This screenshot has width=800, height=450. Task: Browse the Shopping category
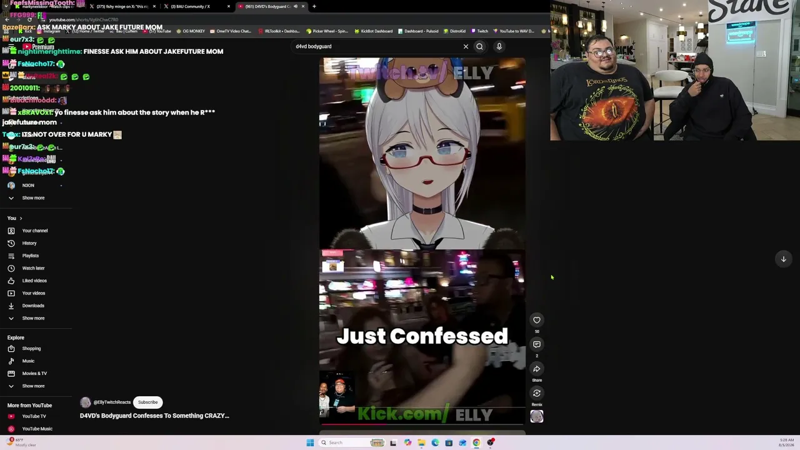coord(31,349)
